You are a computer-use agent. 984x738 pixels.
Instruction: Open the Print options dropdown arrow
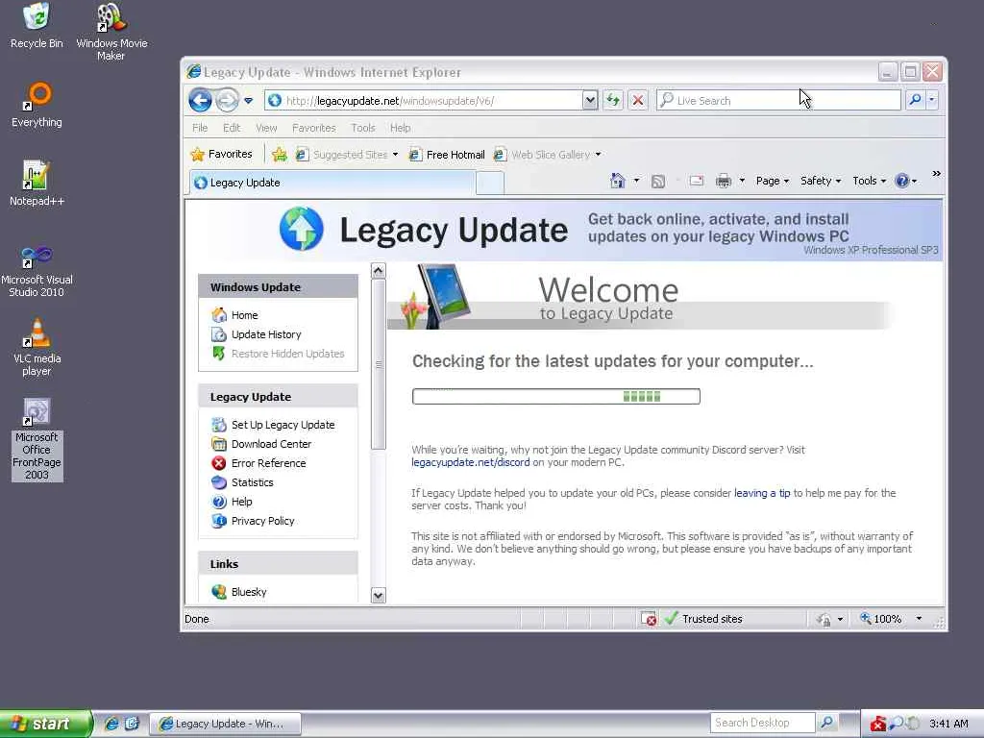click(742, 181)
